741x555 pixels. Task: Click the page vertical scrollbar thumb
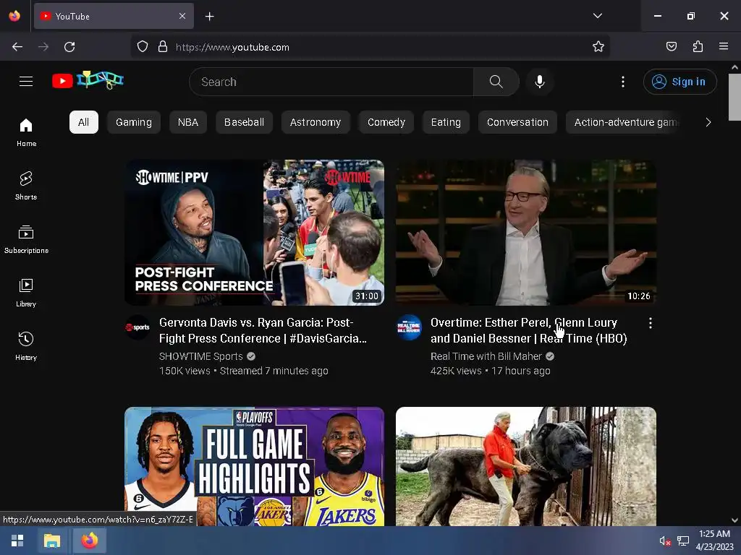point(734,97)
